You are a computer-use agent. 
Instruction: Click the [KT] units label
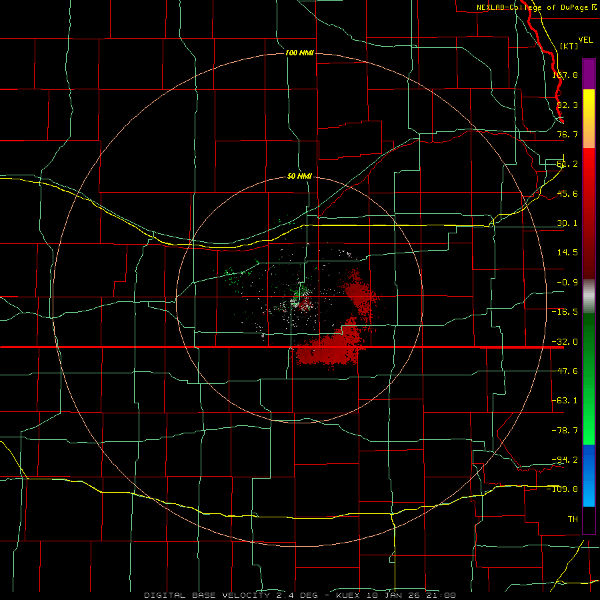[569, 46]
